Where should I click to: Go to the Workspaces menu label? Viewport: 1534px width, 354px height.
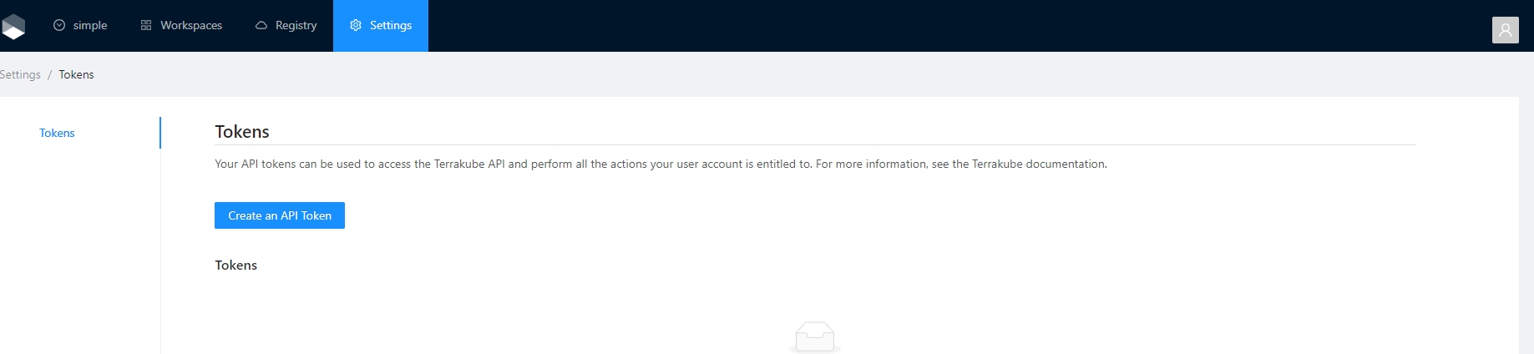click(x=191, y=26)
